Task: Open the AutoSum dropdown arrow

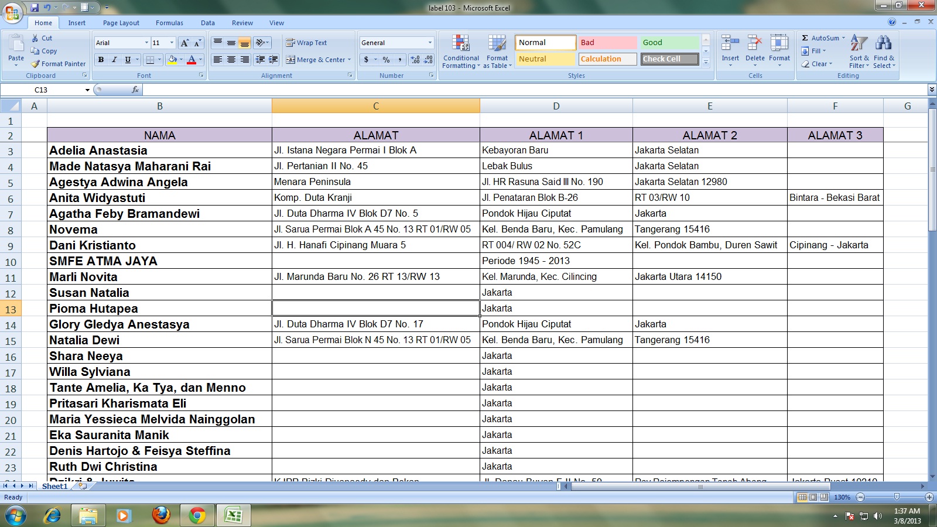Action: (x=843, y=38)
